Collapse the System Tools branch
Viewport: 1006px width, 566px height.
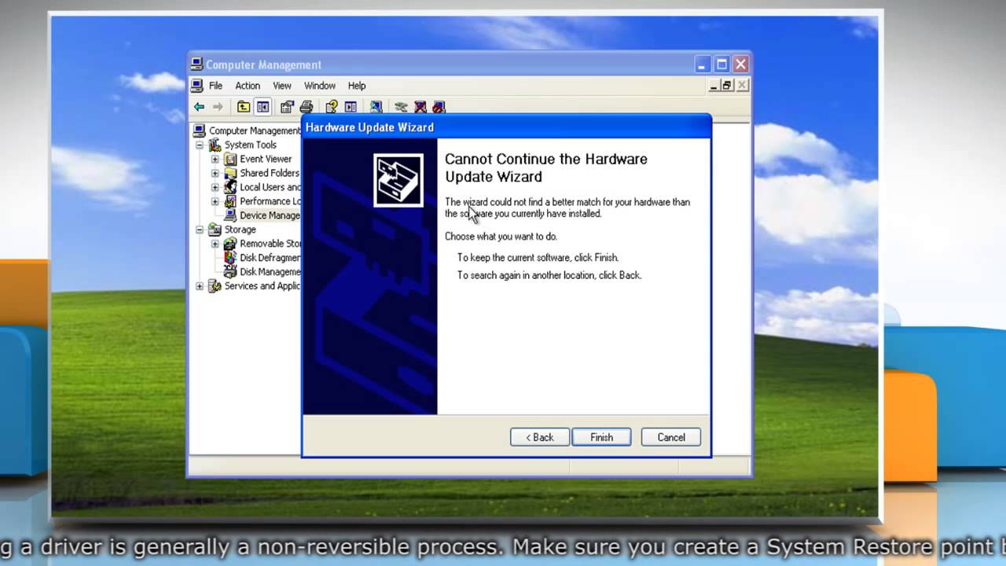(x=200, y=145)
